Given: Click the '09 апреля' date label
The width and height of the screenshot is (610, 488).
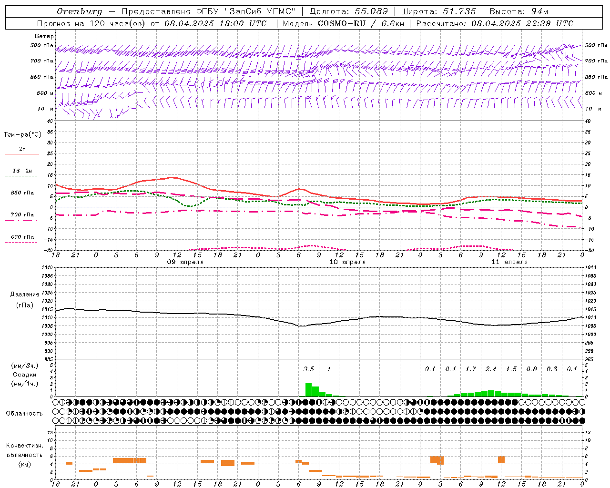Looking at the screenshot, I should pyautogui.click(x=185, y=262).
